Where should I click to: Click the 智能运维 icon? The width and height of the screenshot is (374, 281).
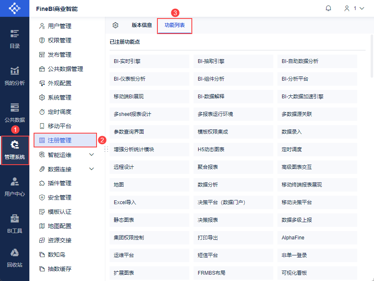point(42,155)
